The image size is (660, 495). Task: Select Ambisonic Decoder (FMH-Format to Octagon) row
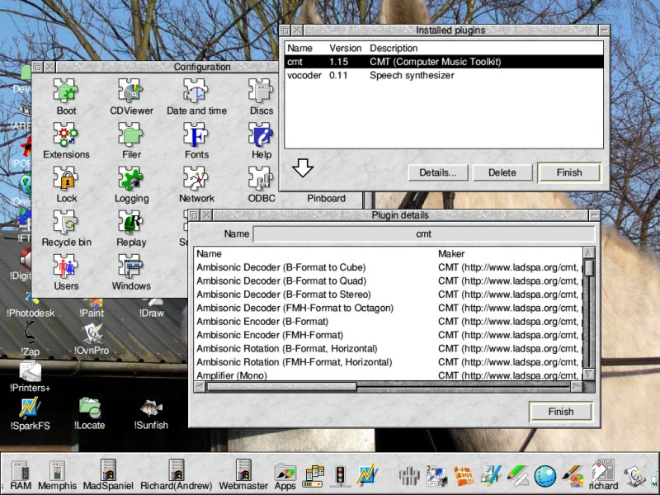tap(388, 308)
